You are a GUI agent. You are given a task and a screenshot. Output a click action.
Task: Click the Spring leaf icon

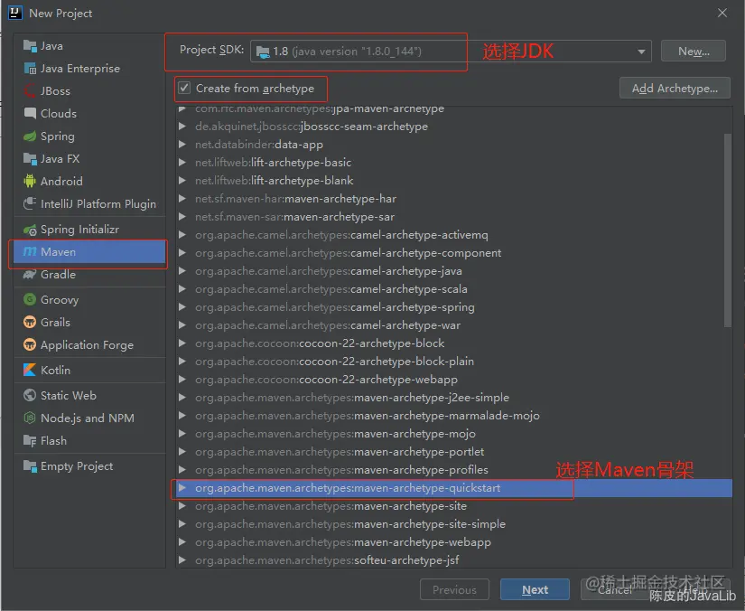click(30, 136)
